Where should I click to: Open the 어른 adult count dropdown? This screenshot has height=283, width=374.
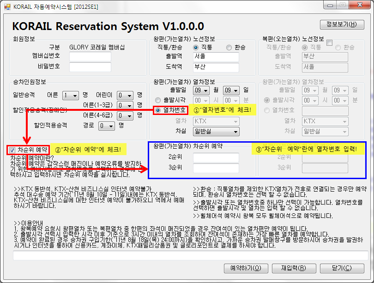(x=71, y=96)
